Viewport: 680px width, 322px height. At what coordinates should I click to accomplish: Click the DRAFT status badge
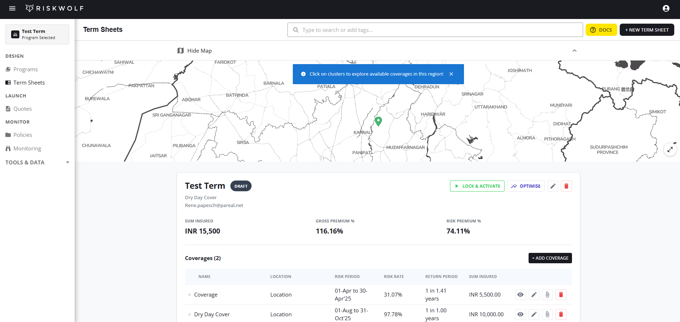(241, 186)
